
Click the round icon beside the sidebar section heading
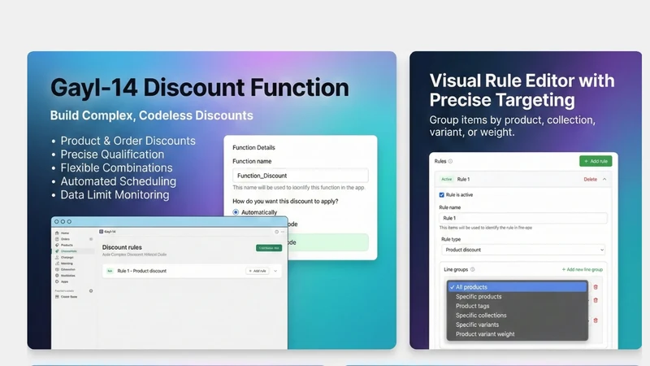click(91, 291)
